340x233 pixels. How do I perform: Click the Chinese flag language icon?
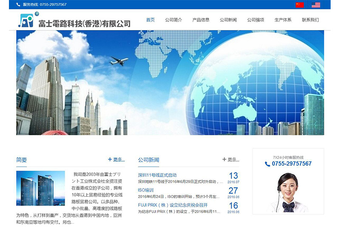[300, 5]
